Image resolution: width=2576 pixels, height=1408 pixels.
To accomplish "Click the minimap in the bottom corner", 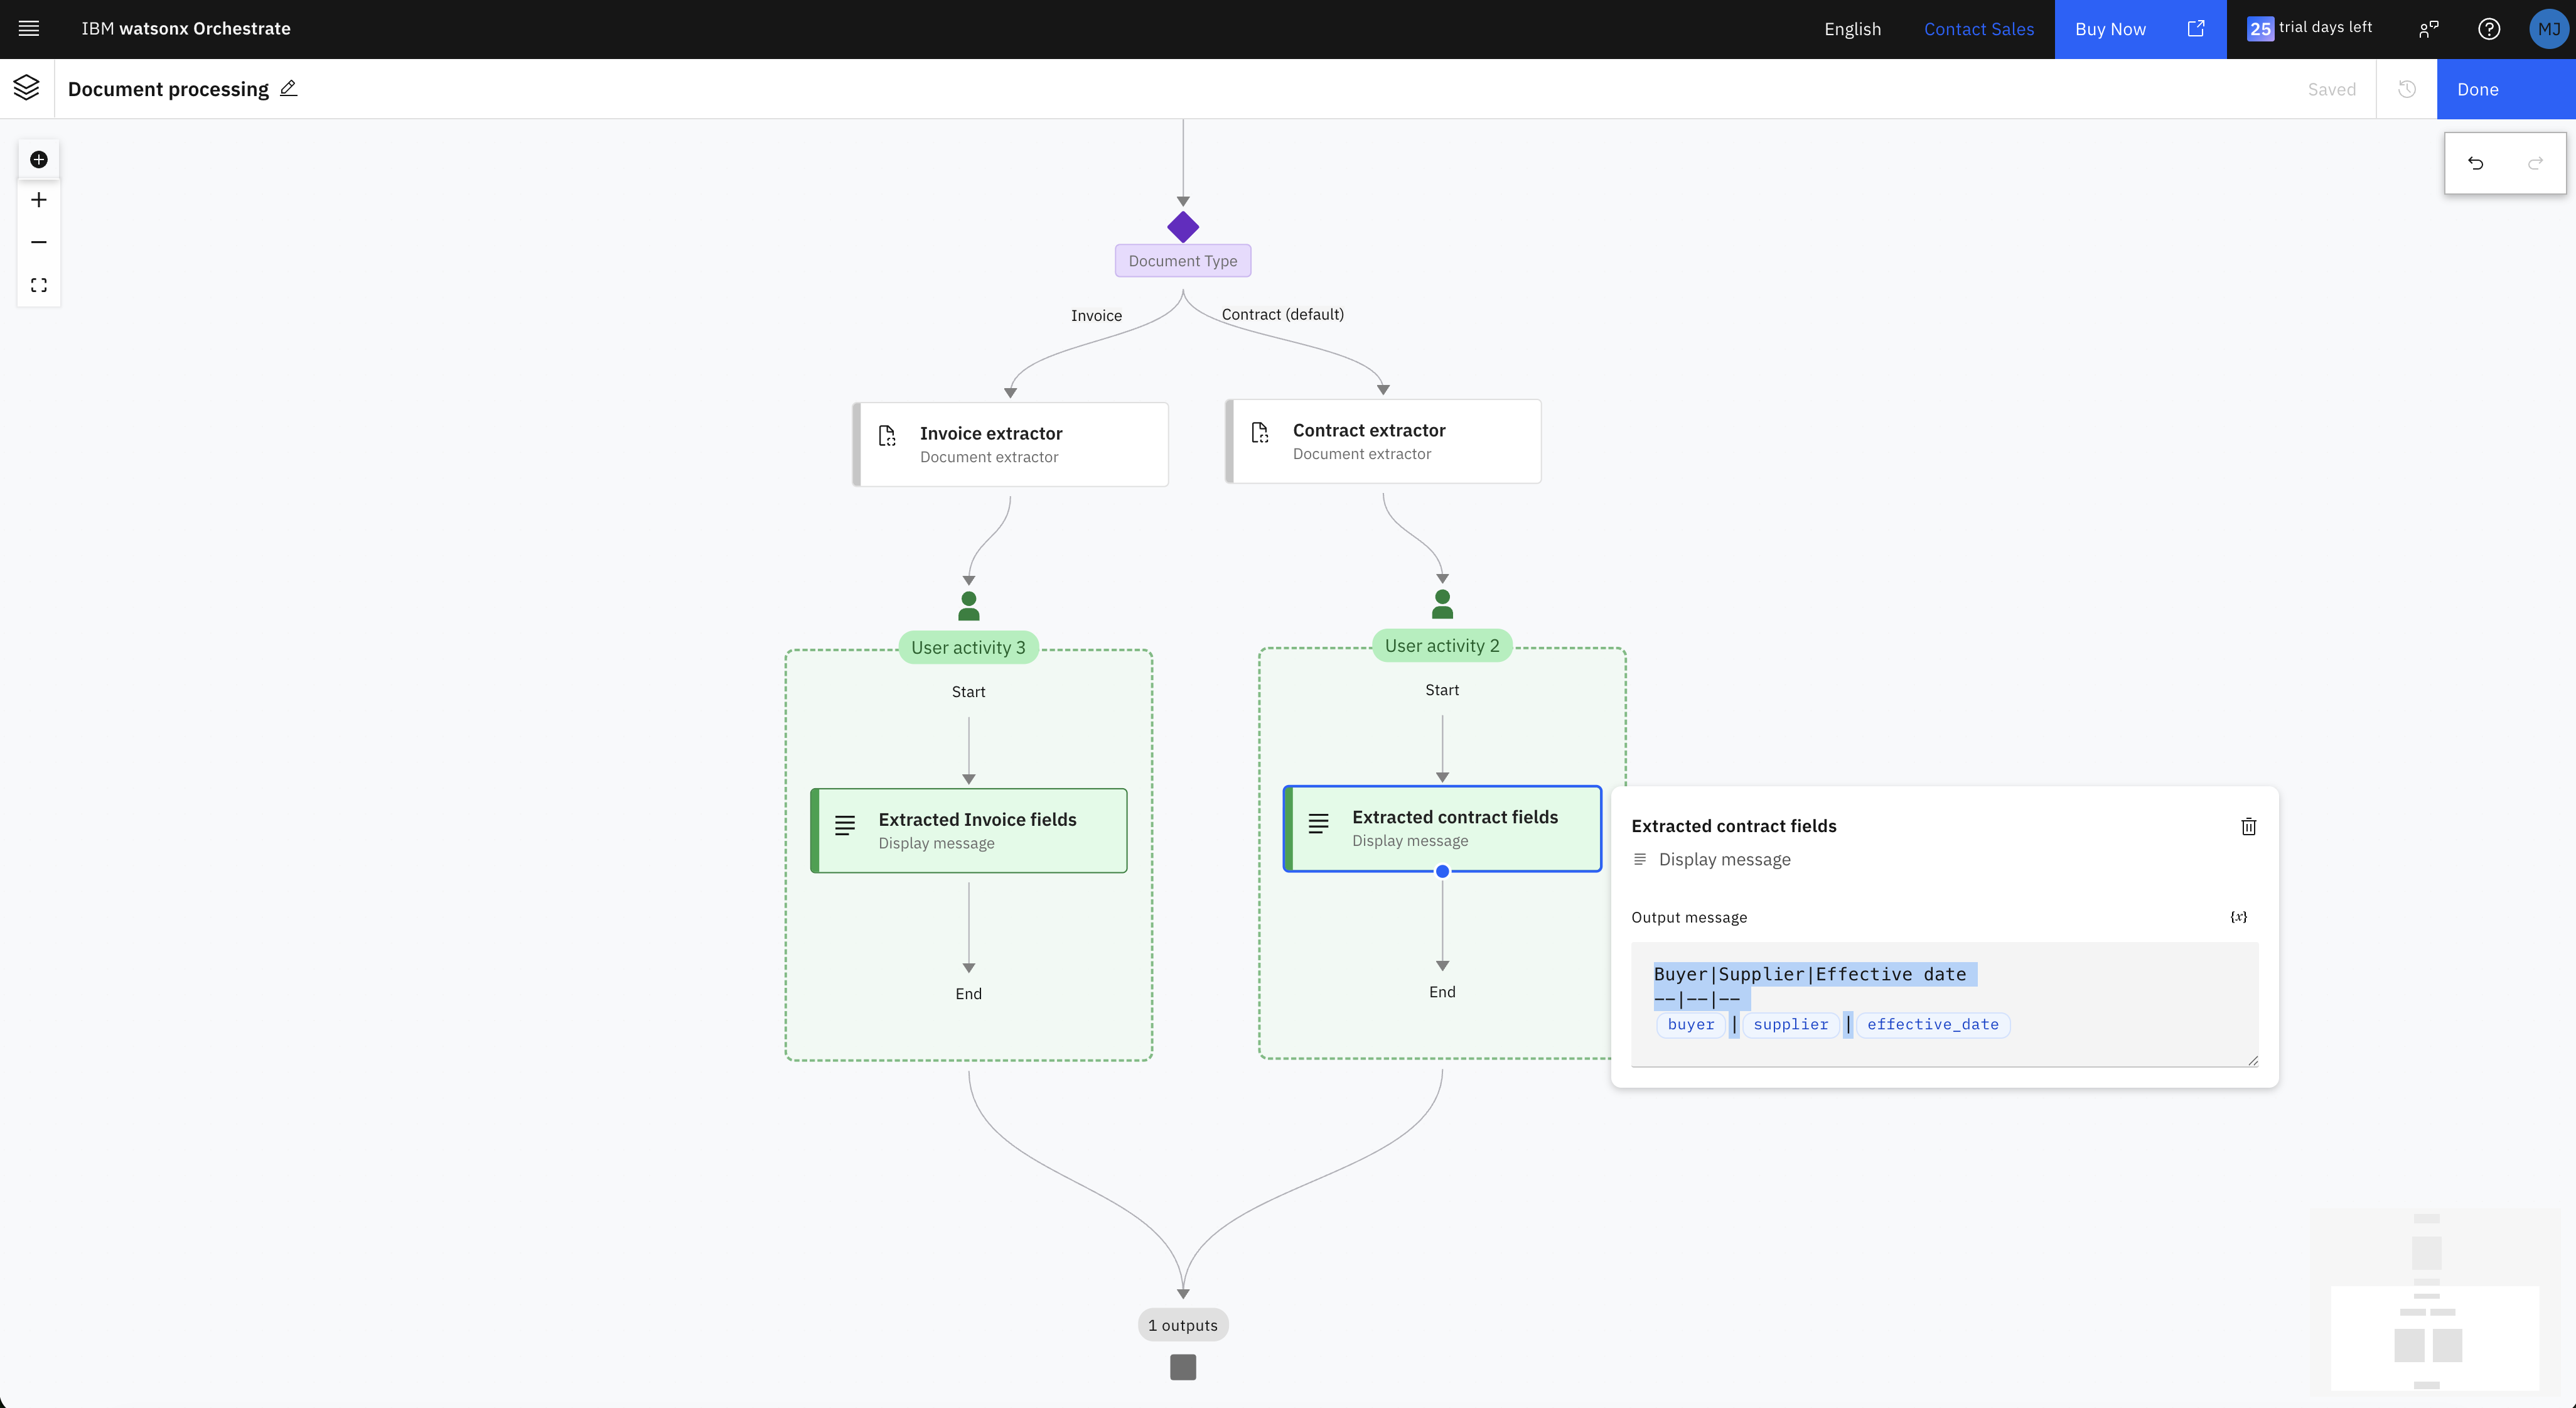I will point(2434,1303).
